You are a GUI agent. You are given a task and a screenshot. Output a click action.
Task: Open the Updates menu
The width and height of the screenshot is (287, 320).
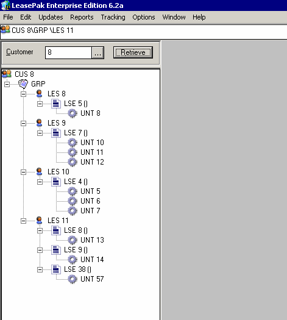click(51, 17)
